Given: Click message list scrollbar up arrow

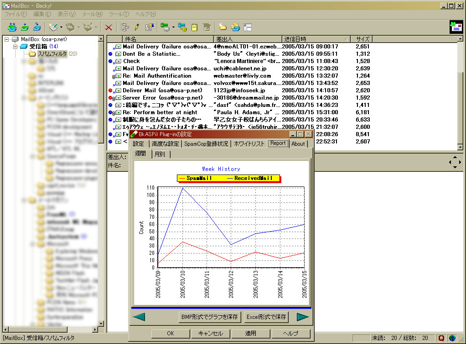Looking at the screenshot, I should click(x=460, y=39).
